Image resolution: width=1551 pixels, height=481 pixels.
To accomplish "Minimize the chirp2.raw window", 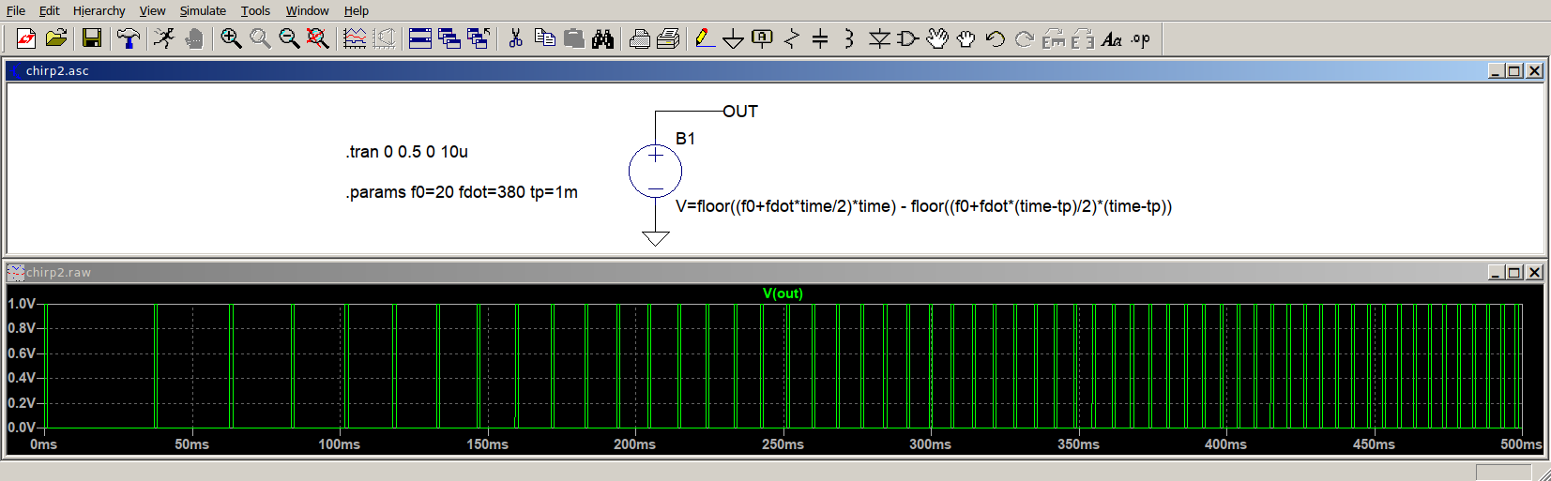I will tap(1497, 273).
